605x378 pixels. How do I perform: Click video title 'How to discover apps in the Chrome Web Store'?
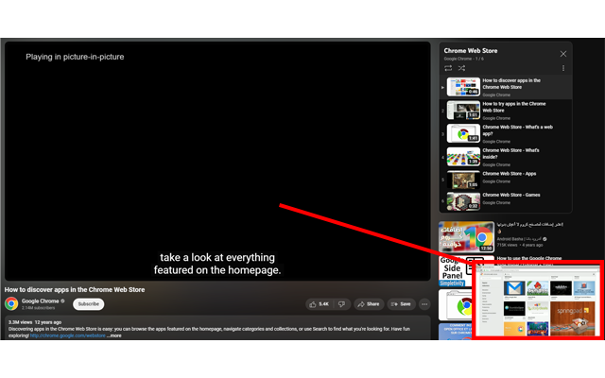(x=75, y=290)
